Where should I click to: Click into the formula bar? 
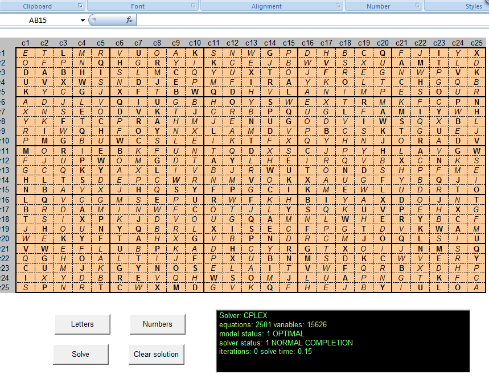coord(307,20)
